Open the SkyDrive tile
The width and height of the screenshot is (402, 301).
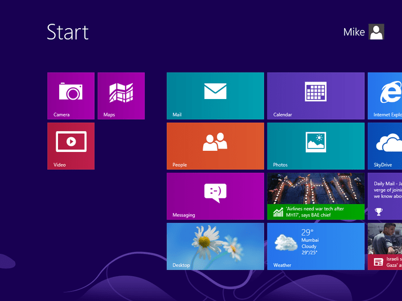click(385, 146)
